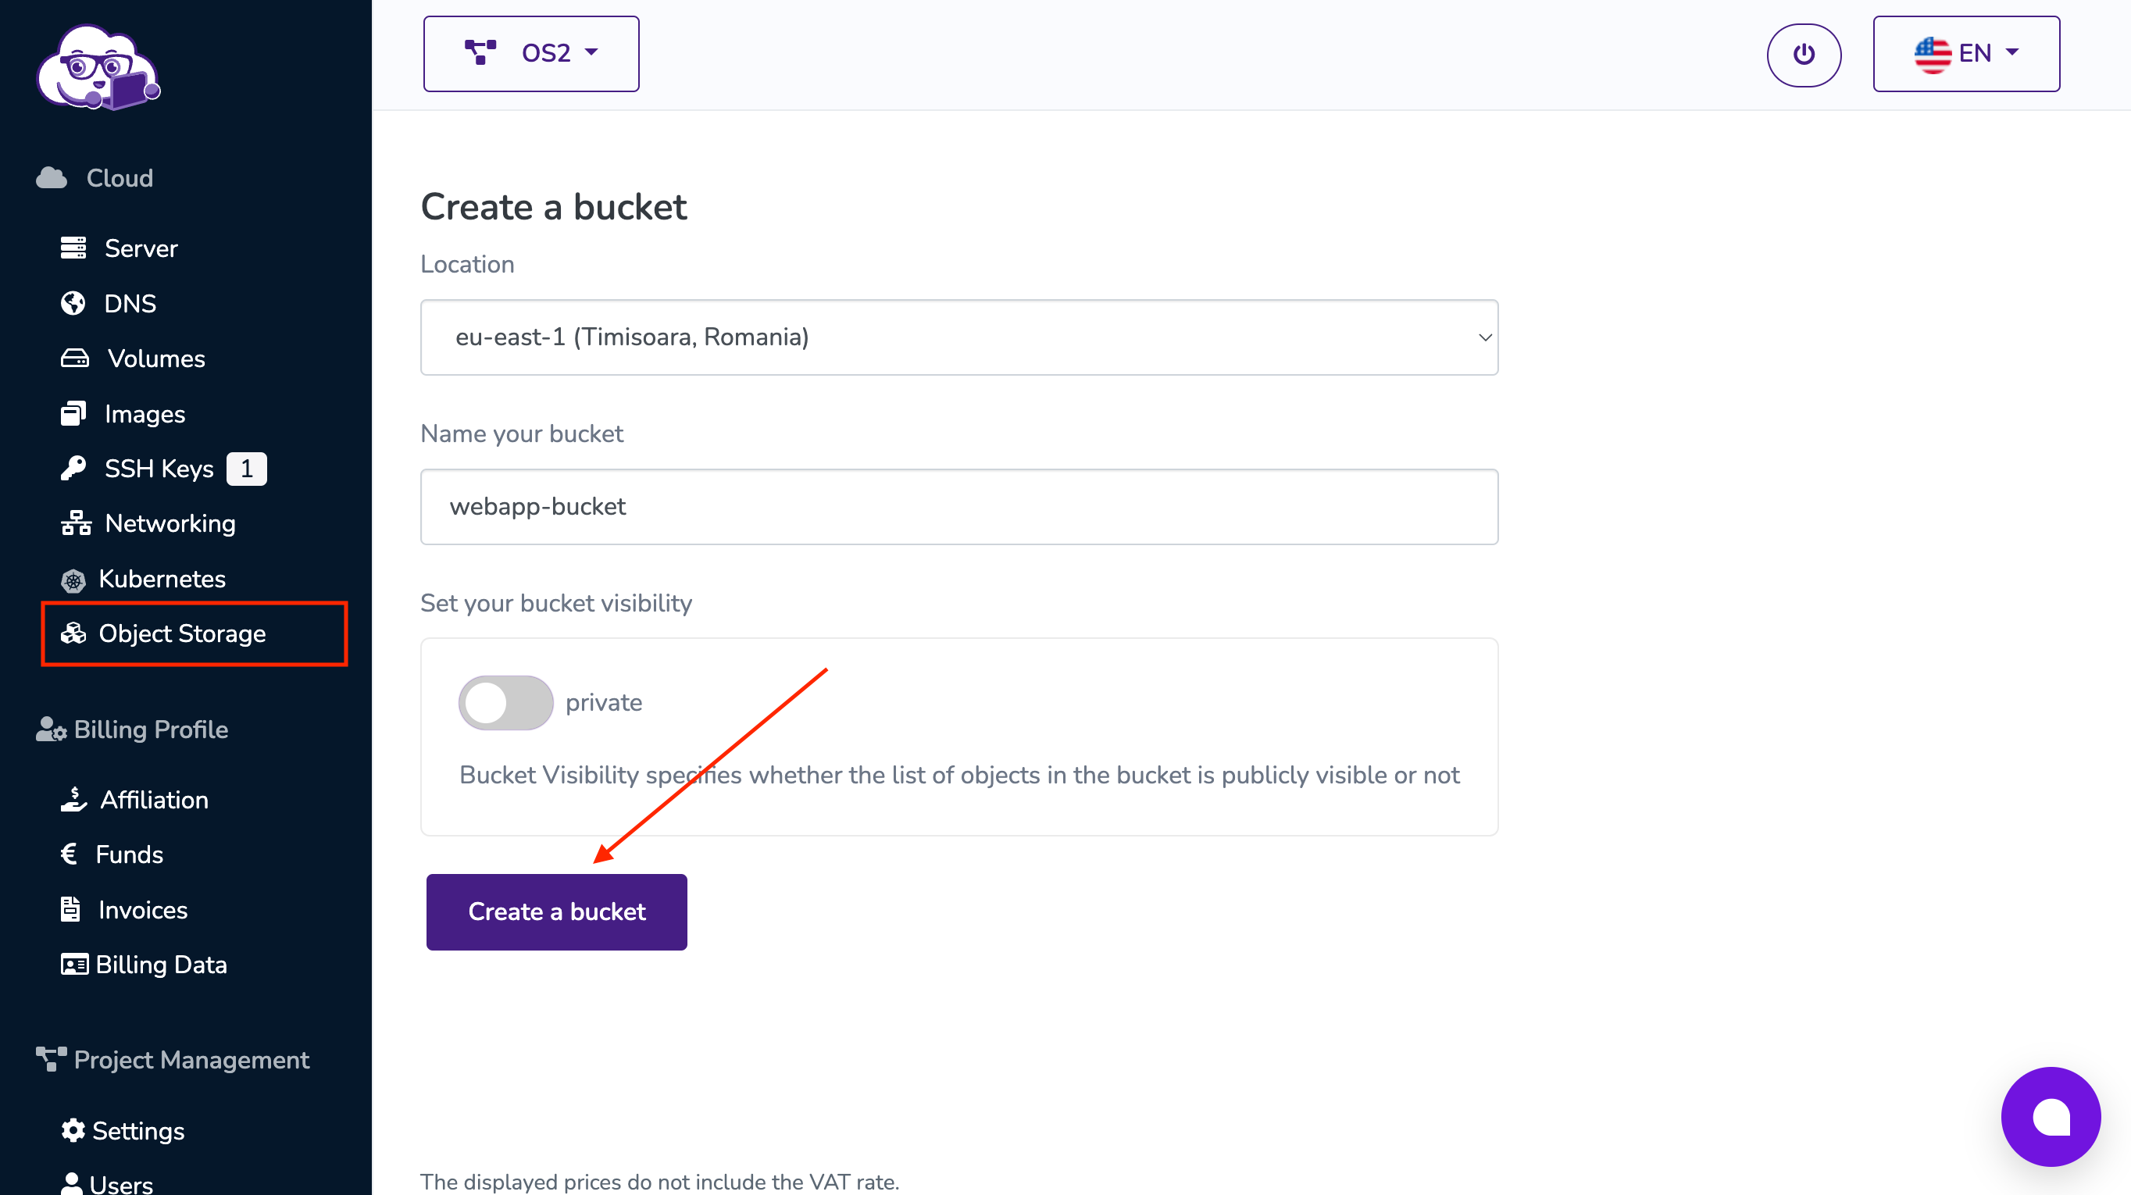The width and height of the screenshot is (2131, 1195).
Task: Expand the OS2 project selector
Action: pyautogui.click(x=530, y=53)
